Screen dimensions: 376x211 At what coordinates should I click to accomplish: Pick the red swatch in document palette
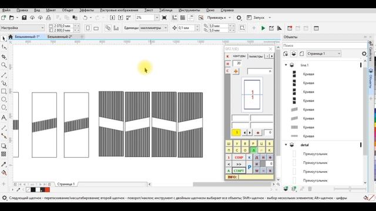click(48, 190)
